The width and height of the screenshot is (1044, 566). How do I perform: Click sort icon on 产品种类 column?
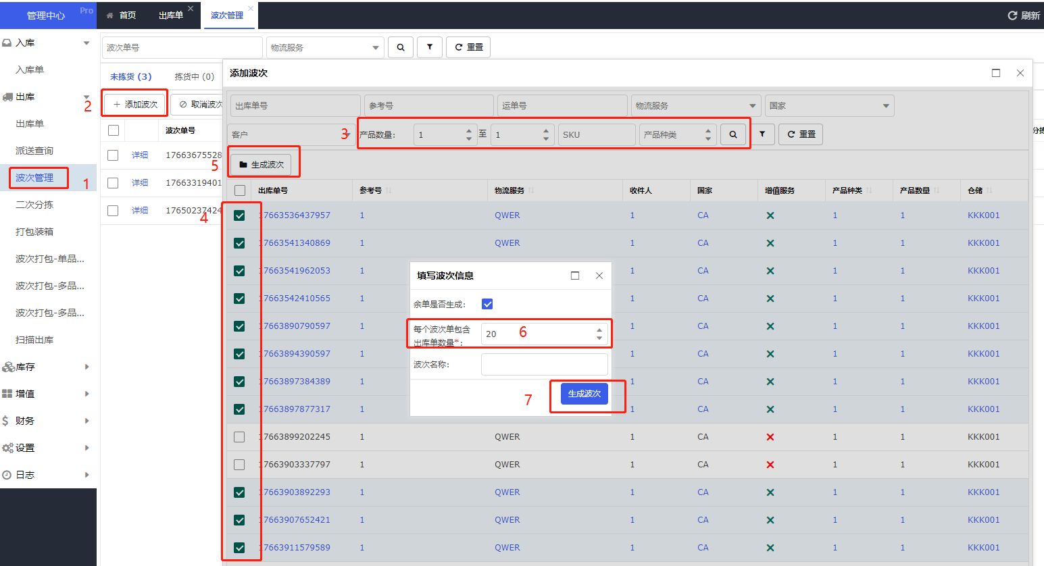point(870,190)
